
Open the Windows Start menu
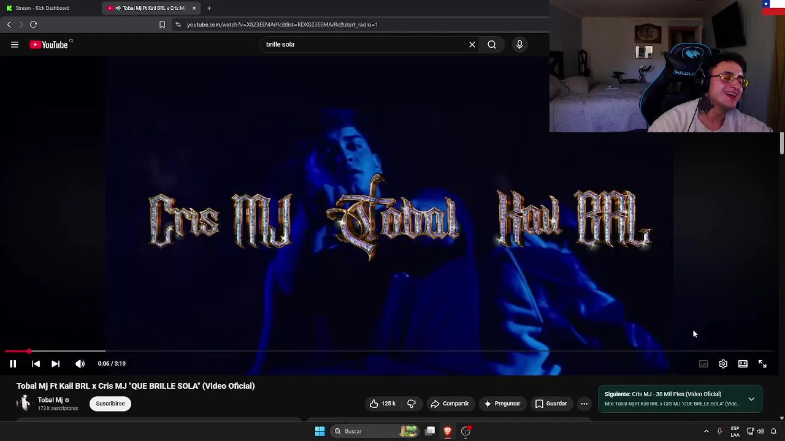pos(320,431)
